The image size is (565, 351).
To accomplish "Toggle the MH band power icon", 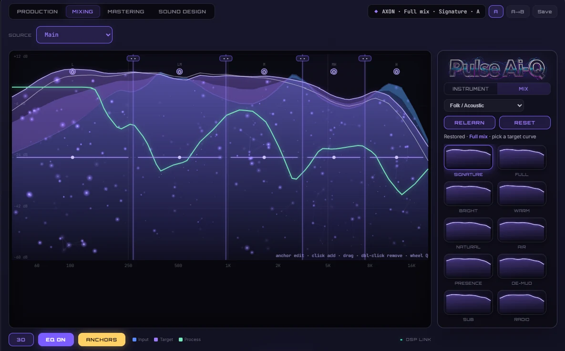I will pyautogui.click(x=334, y=72).
